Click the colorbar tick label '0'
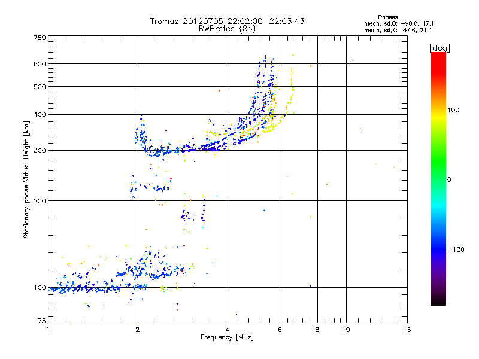The width and height of the screenshot is (479, 359). click(449, 180)
